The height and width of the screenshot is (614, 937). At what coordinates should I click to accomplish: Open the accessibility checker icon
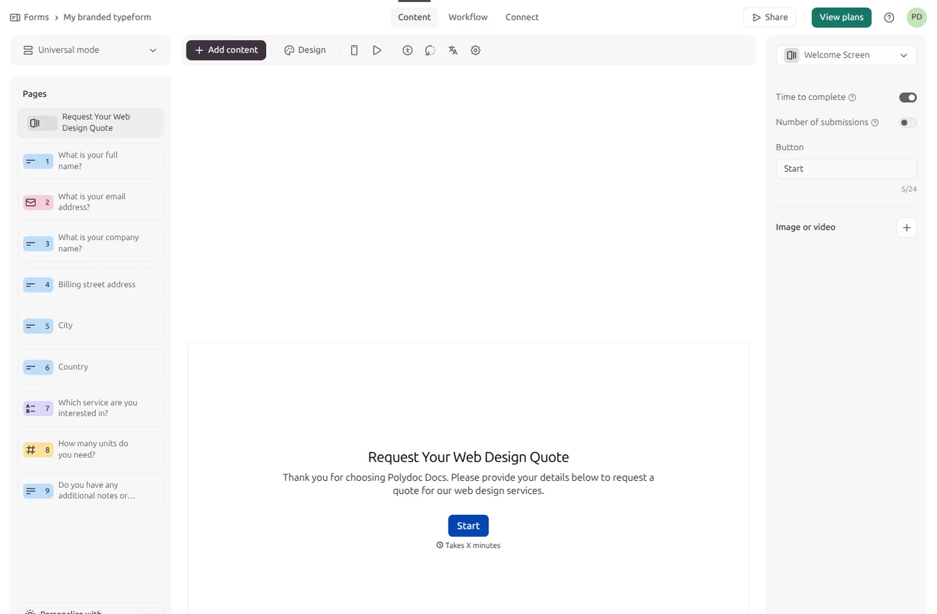[x=407, y=50]
